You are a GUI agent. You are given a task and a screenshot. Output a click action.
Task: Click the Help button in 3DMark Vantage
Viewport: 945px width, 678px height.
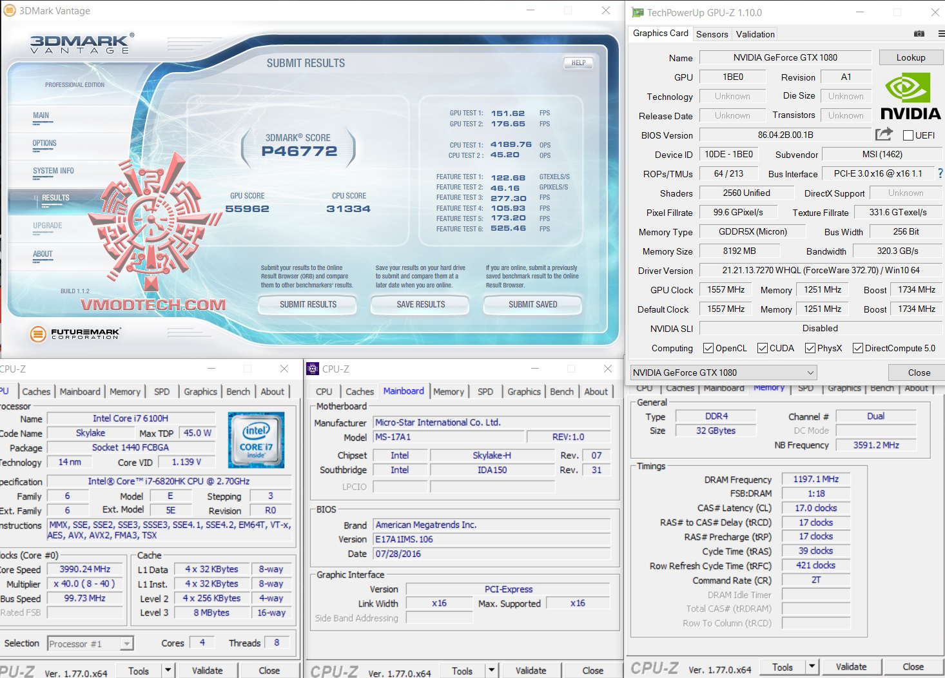(x=578, y=63)
